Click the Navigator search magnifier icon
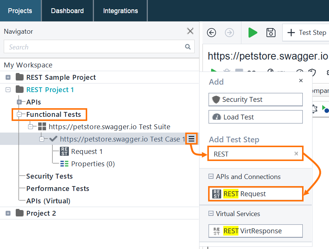This screenshot has width=329, height=249. pos(188,47)
